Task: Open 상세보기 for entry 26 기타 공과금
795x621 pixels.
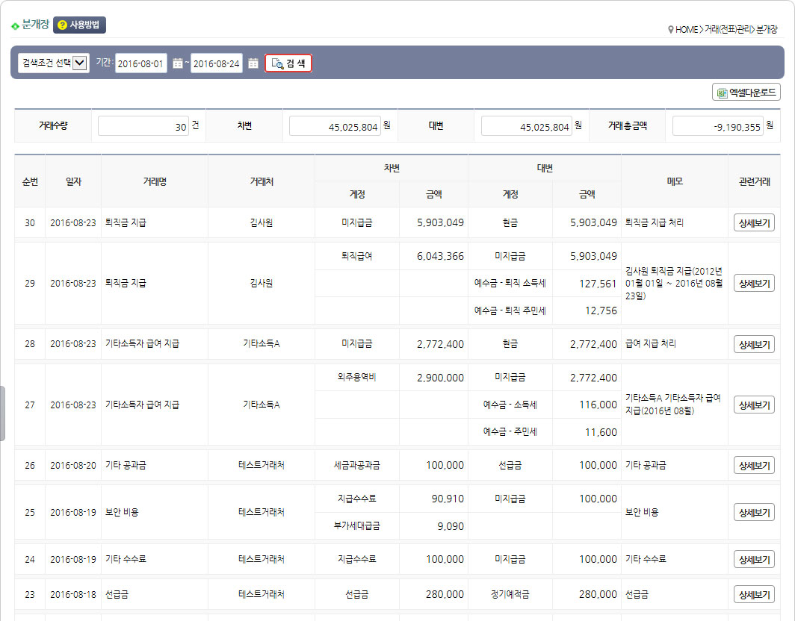Action: click(x=754, y=466)
